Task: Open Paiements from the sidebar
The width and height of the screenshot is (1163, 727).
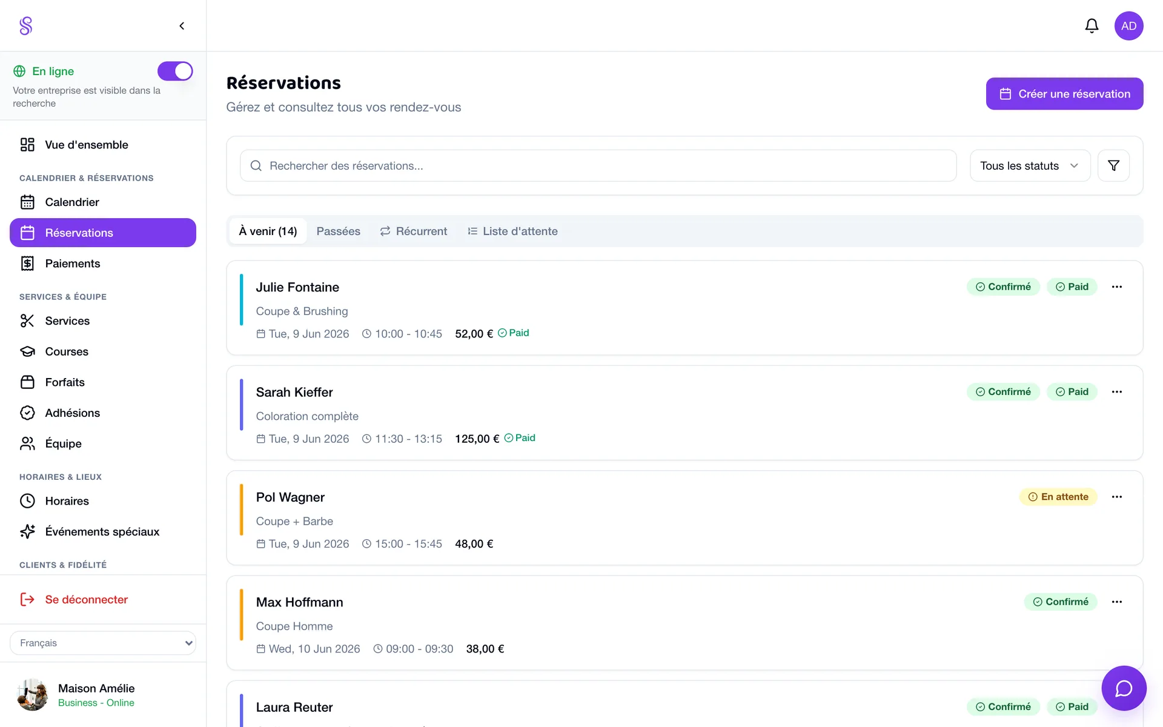Action: (x=103, y=264)
